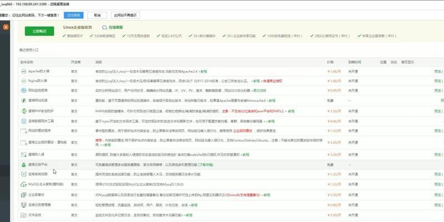Click the 网站监控报表 plugin name

coord(38,90)
